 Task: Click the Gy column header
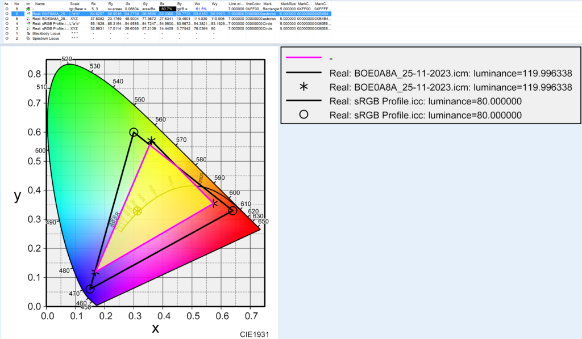(145, 4)
